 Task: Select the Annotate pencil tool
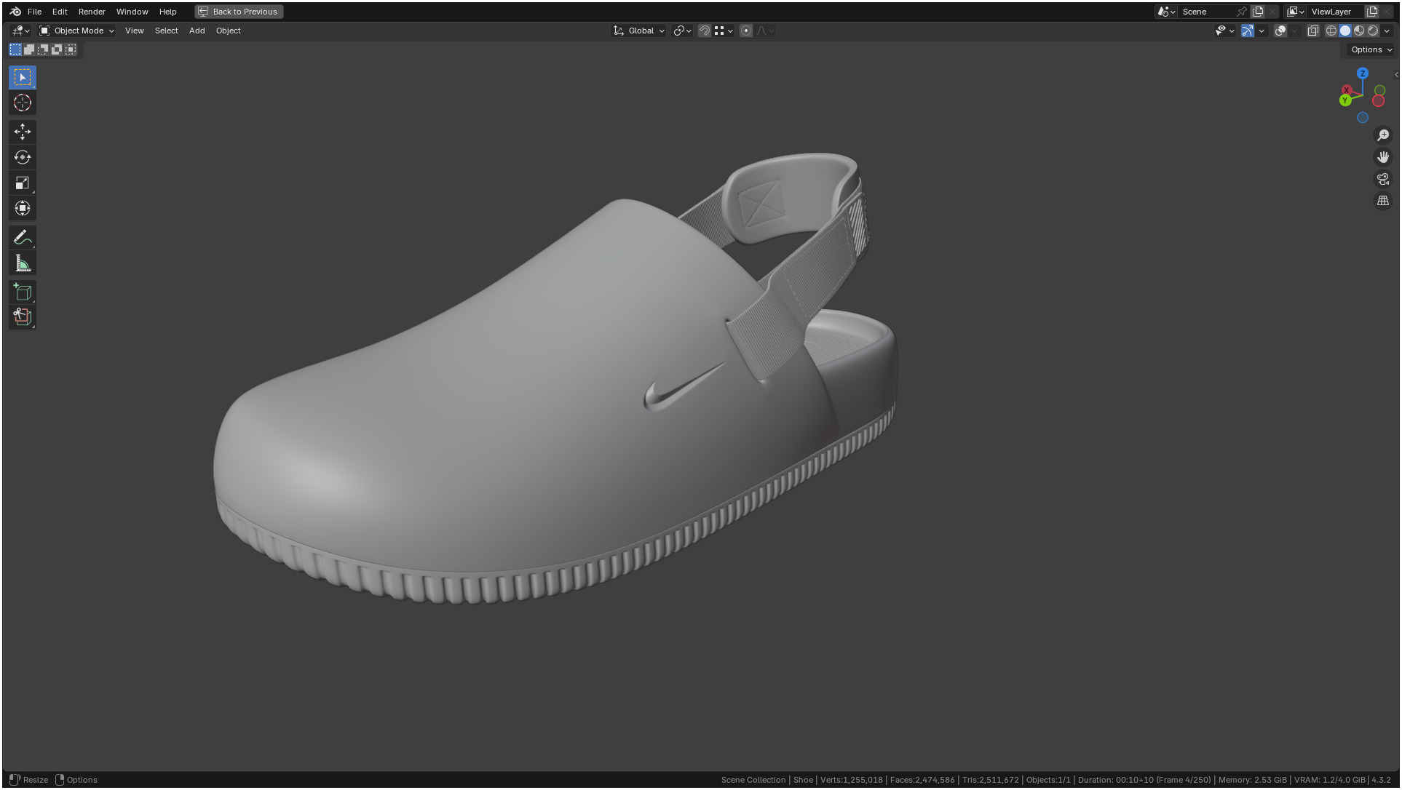coord(23,238)
